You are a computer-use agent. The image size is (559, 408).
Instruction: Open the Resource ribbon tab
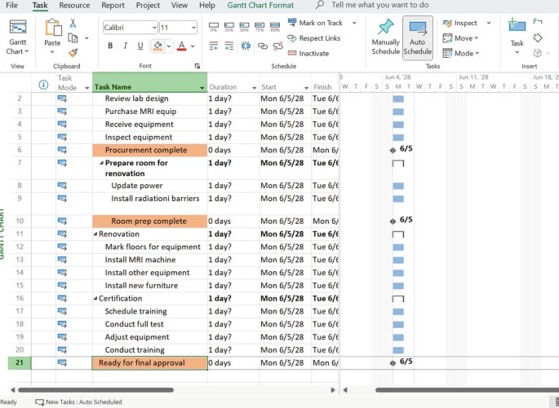click(74, 5)
